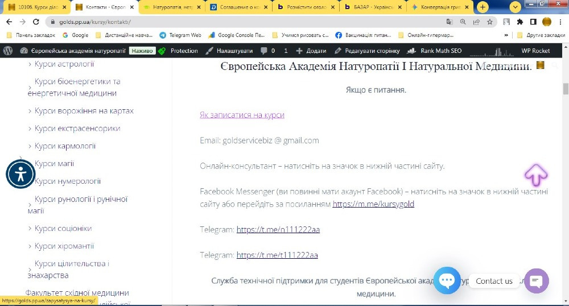569x306 pixels.
Task: Open Курси астрології sidebar item
Action: [x=64, y=64]
